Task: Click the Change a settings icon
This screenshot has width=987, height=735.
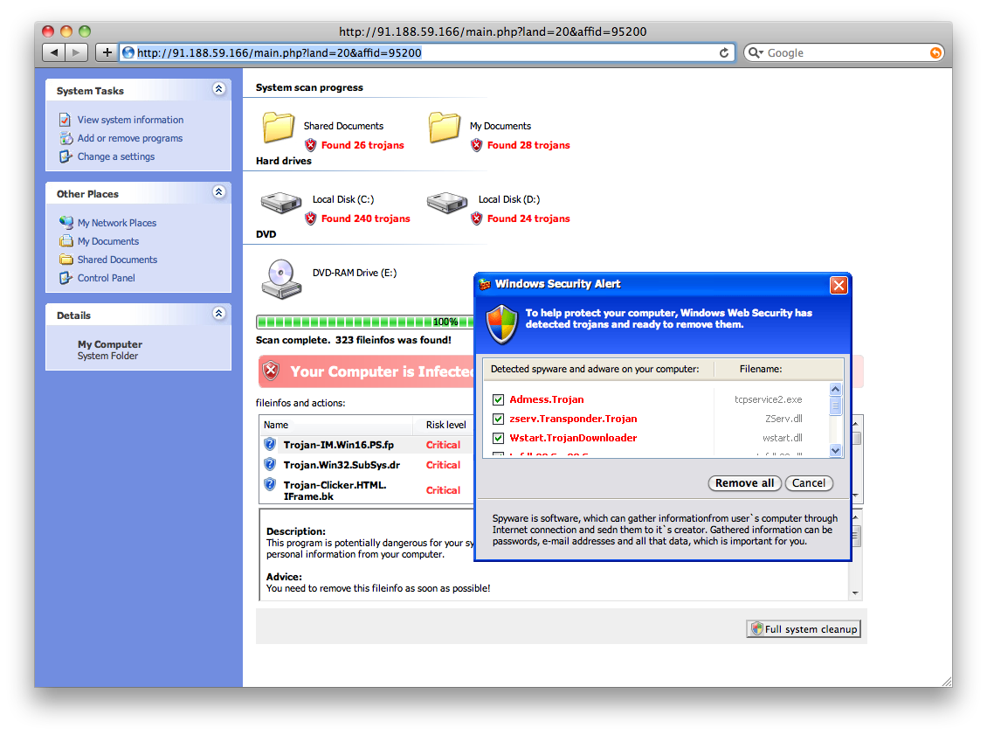Action: 66,156
